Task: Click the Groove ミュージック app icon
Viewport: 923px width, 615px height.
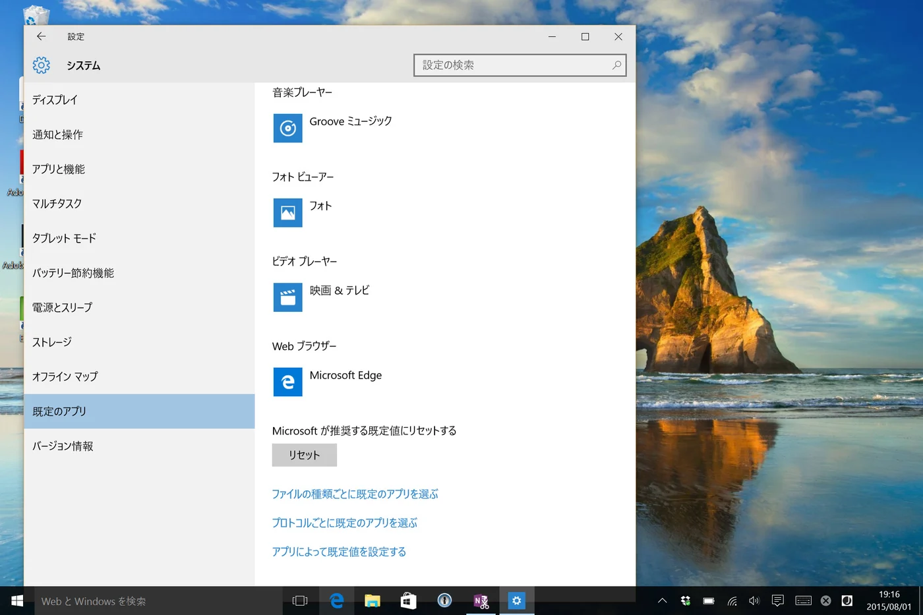Action: (x=288, y=128)
